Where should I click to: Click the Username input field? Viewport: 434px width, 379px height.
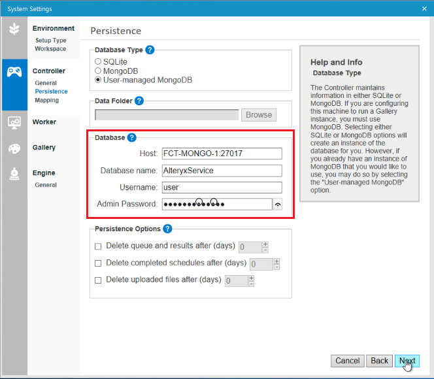pyautogui.click(x=222, y=188)
